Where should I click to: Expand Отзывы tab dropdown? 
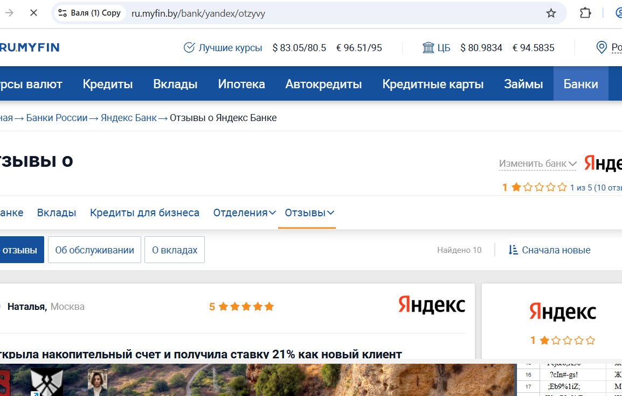[309, 213]
